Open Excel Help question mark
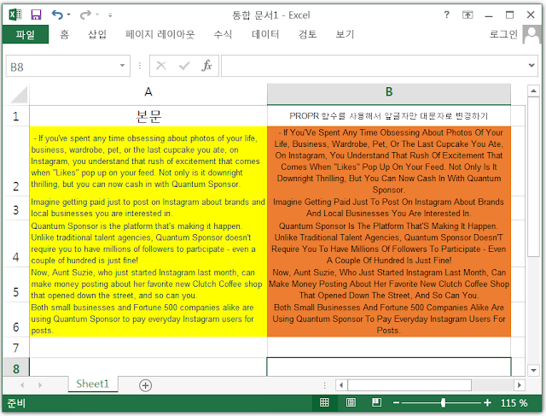This screenshot has height=416, width=546. click(x=446, y=15)
